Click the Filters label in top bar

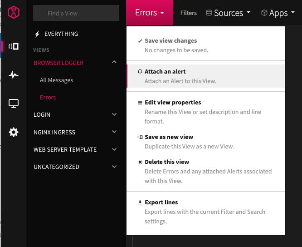[188, 13]
